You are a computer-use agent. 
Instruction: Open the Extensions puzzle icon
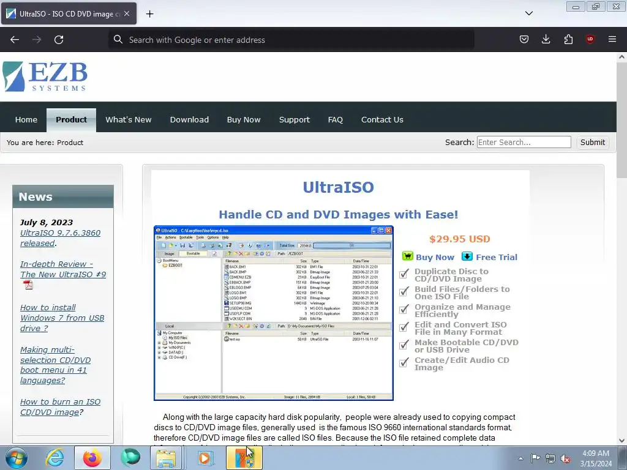pos(568,39)
